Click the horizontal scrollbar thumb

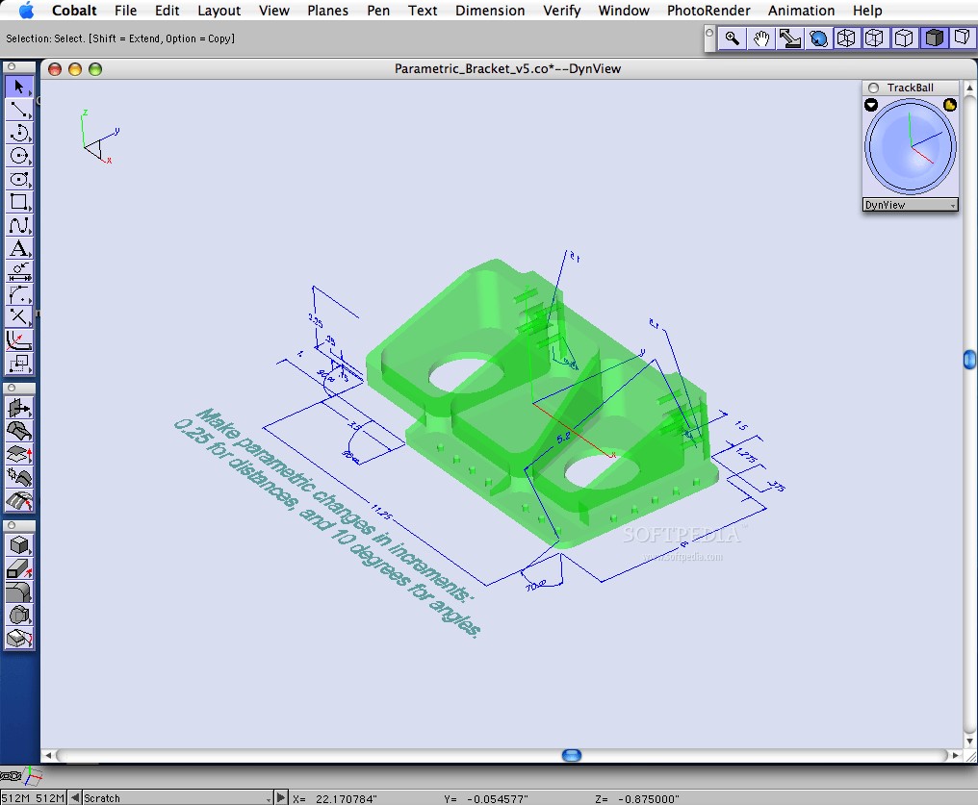pyautogui.click(x=572, y=756)
